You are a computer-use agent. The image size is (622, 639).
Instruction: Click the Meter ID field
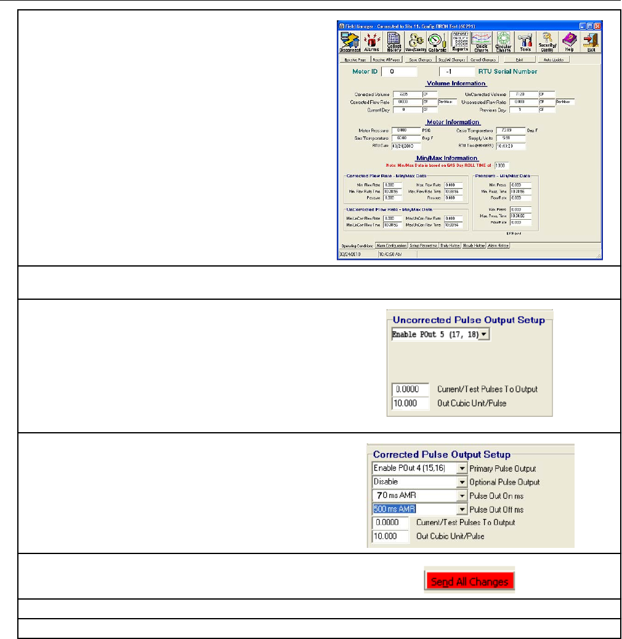coord(399,72)
